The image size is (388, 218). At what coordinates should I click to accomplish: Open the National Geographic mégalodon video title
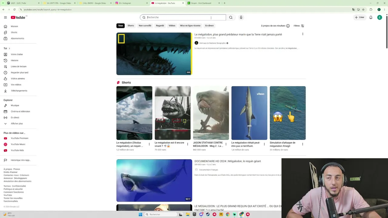point(238,35)
